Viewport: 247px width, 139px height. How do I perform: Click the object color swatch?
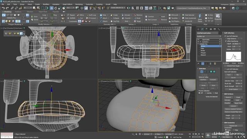click(220, 33)
